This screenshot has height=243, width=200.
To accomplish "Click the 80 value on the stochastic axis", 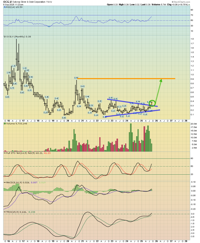I will 192,159.
